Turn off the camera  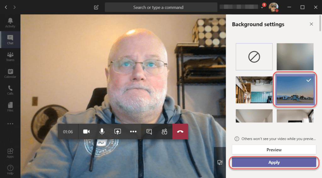click(x=86, y=132)
